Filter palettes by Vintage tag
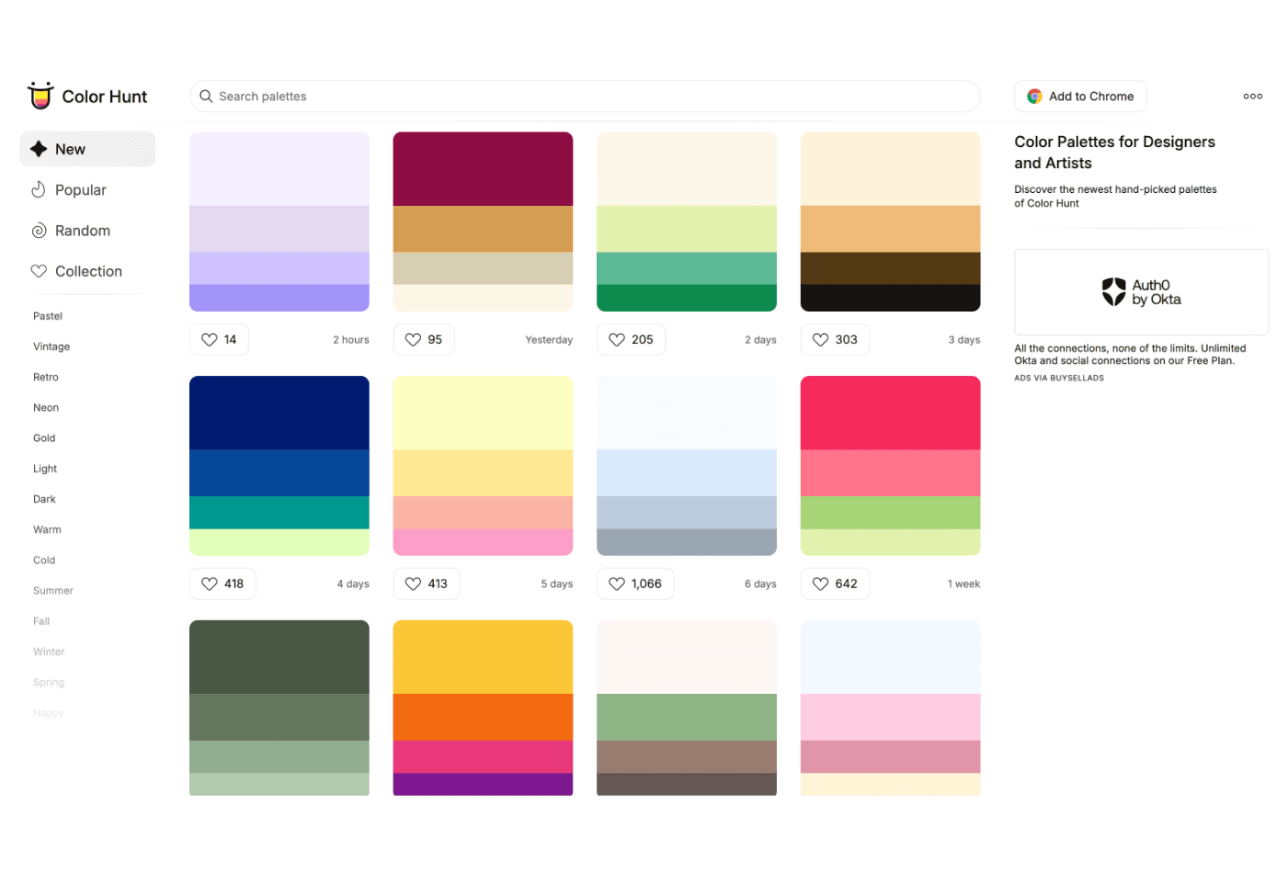 click(51, 346)
